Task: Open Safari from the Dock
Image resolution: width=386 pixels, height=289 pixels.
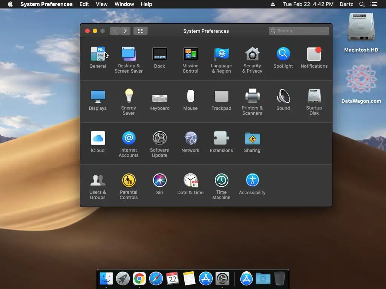Action: [x=156, y=278]
